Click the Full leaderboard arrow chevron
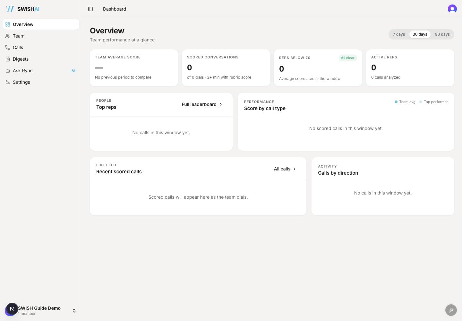Screen dimensions: 462x321 point(221,104)
